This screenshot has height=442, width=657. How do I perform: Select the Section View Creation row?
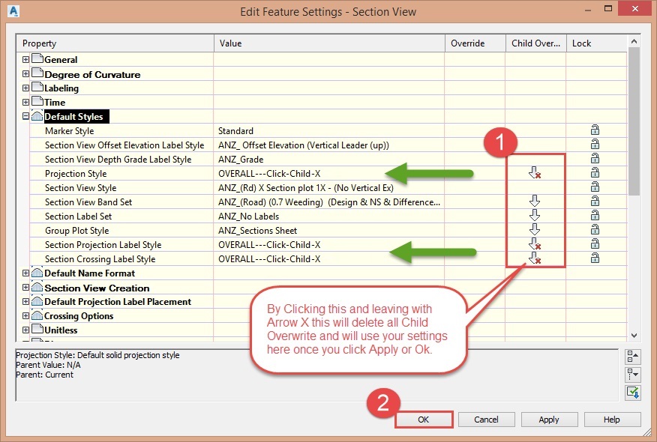[x=90, y=288]
